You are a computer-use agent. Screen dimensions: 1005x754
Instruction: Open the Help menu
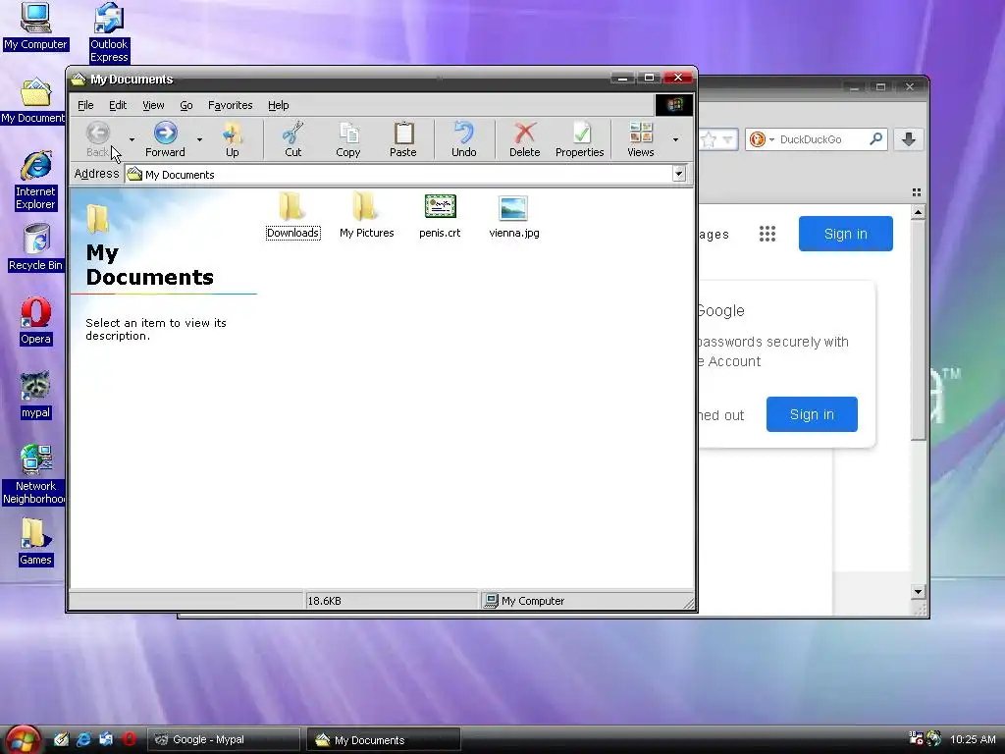(278, 105)
